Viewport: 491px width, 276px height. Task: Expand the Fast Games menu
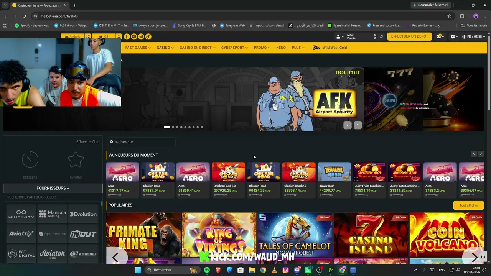pyautogui.click(x=138, y=48)
